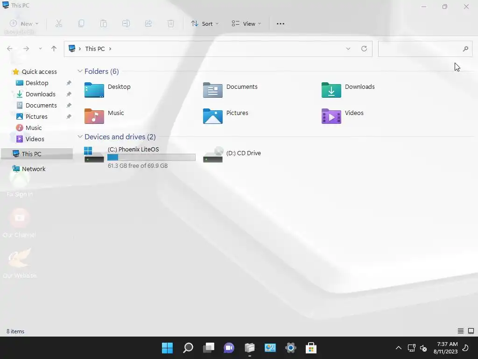The image size is (478, 359).
Task: Open Desktop in Quick access sidebar
Action: click(32, 83)
